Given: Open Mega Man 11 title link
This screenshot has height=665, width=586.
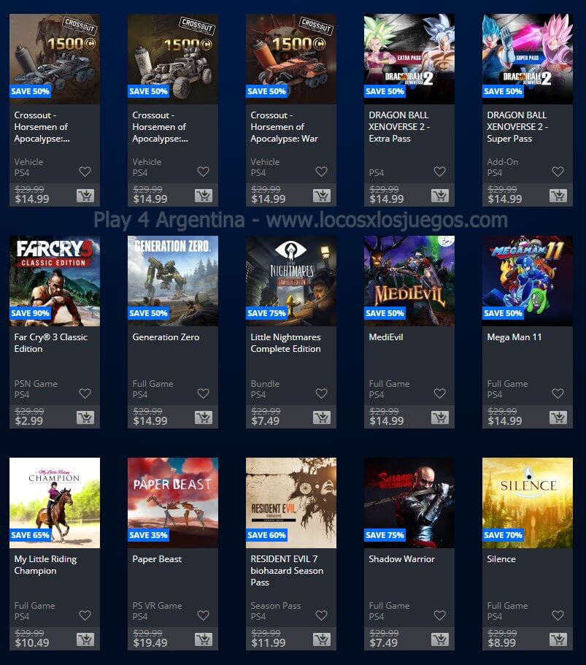Looking at the screenshot, I should [514, 337].
